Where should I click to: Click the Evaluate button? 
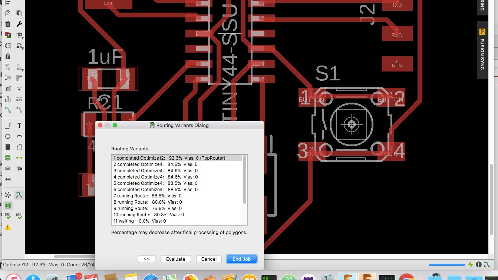175,259
